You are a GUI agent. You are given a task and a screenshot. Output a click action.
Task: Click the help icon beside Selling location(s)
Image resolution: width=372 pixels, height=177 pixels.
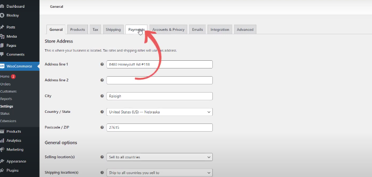click(x=102, y=157)
